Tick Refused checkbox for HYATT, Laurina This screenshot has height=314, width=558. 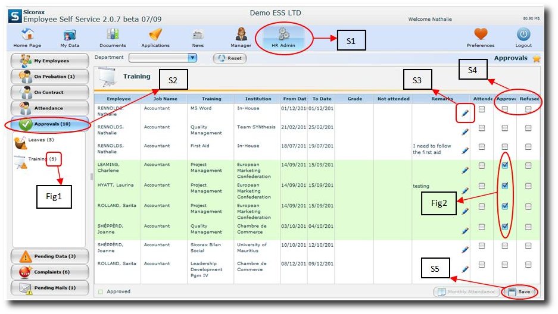coord(528,186)
